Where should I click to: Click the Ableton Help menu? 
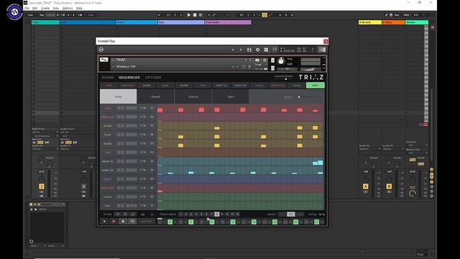[x=79, y=8]
